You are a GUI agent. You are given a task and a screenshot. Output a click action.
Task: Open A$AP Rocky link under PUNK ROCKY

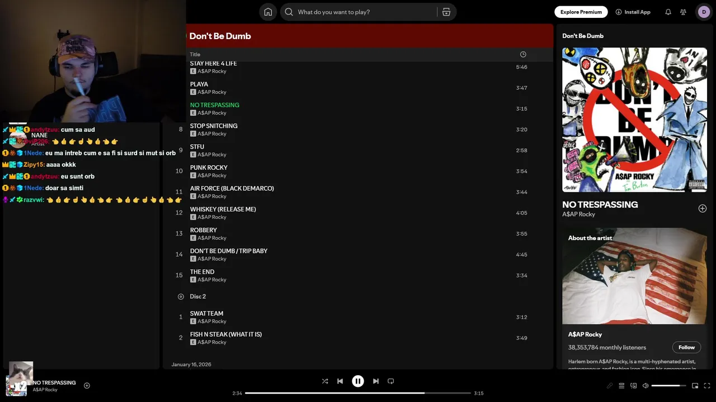211,175
